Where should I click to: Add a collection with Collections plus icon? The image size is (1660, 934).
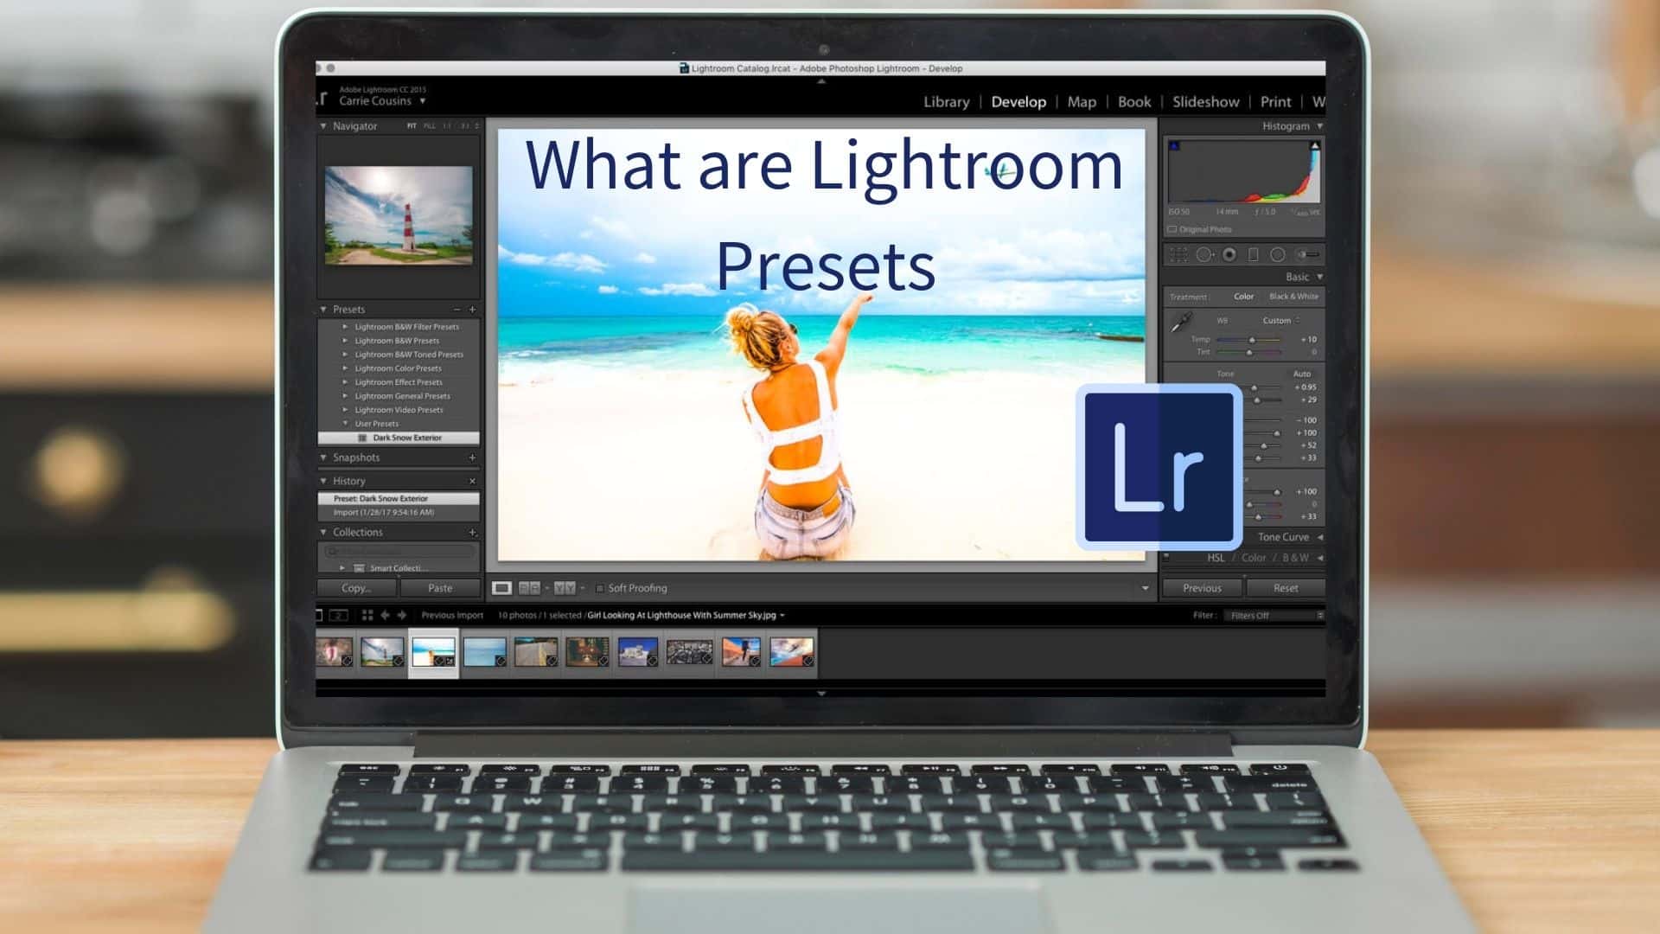pos(472,533)
